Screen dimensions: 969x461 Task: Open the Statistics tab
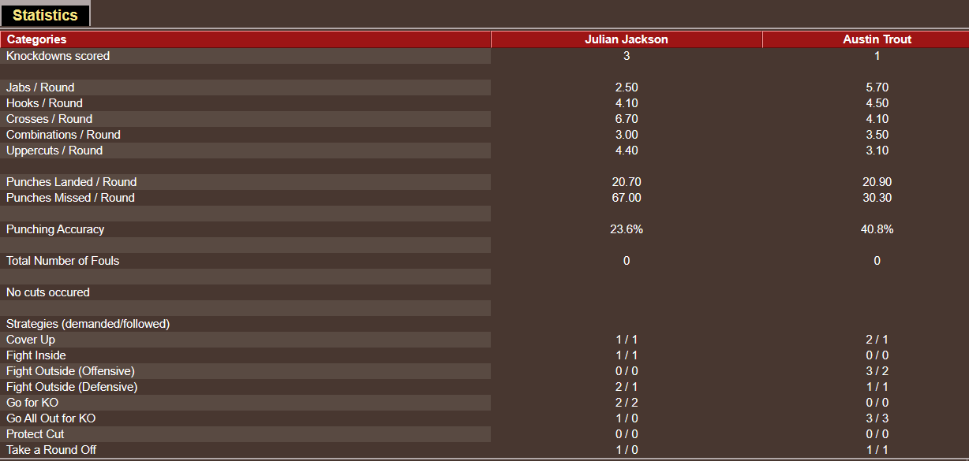coord(45,14)
